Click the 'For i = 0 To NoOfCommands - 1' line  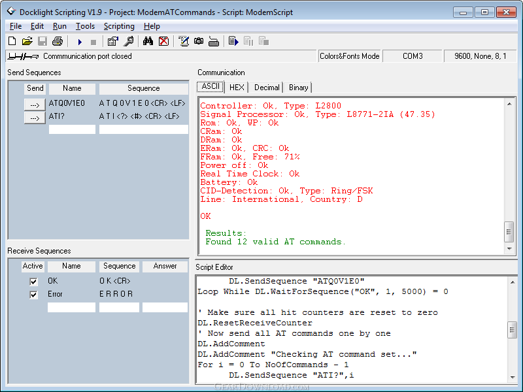click(x=273, y=365)
